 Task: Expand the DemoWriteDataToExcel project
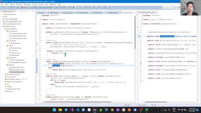(x=2, y=22)
